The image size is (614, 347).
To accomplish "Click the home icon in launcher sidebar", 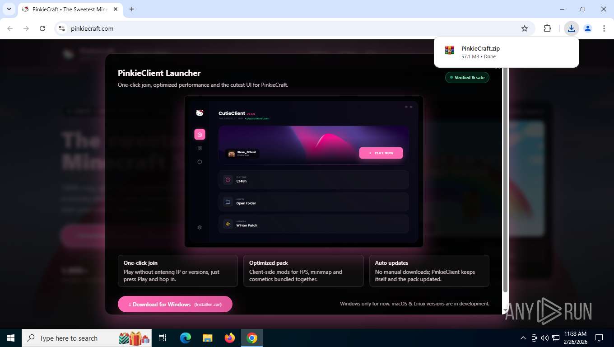I will point(200,134).
